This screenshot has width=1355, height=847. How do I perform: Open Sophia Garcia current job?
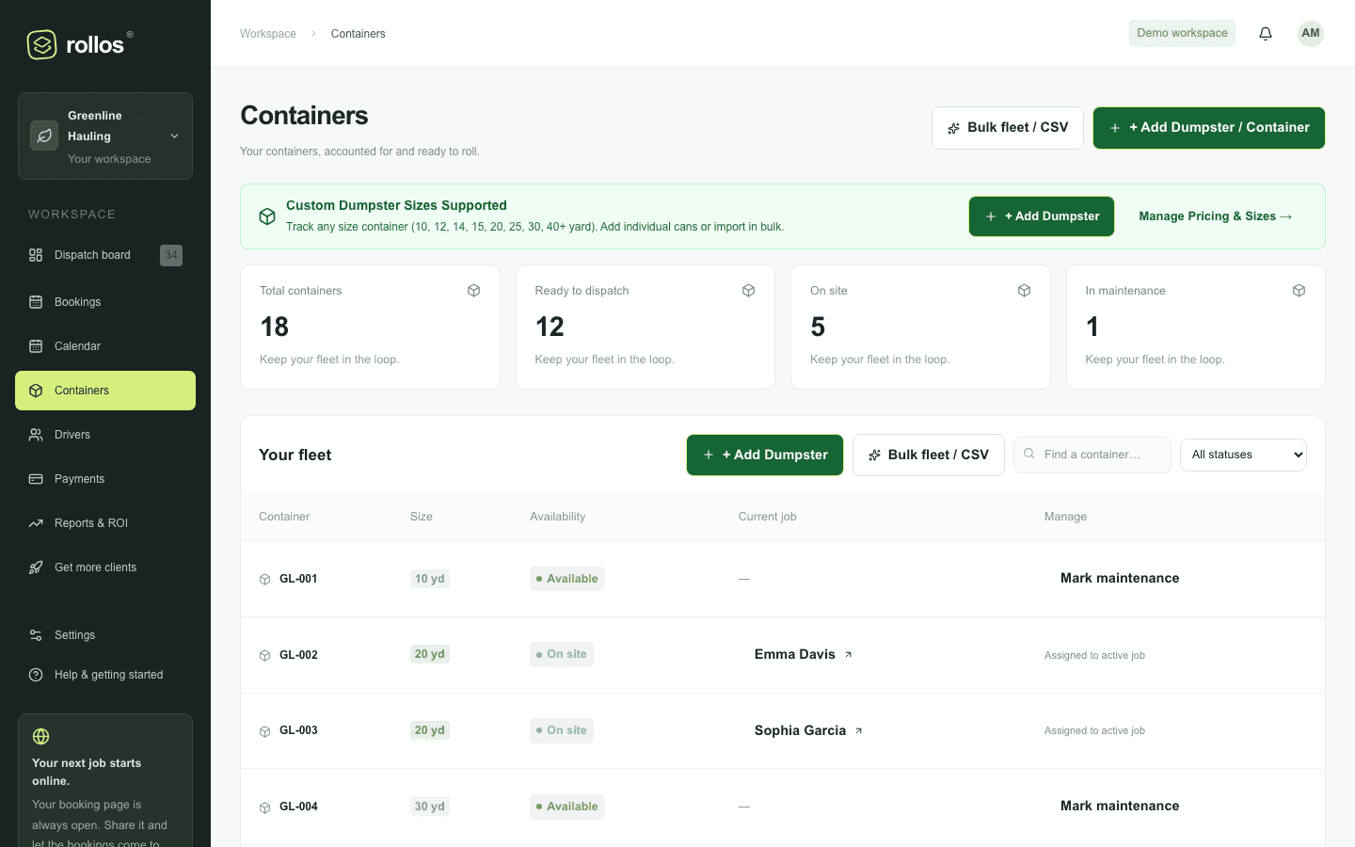pyautogui.click(x=808, y=731)
